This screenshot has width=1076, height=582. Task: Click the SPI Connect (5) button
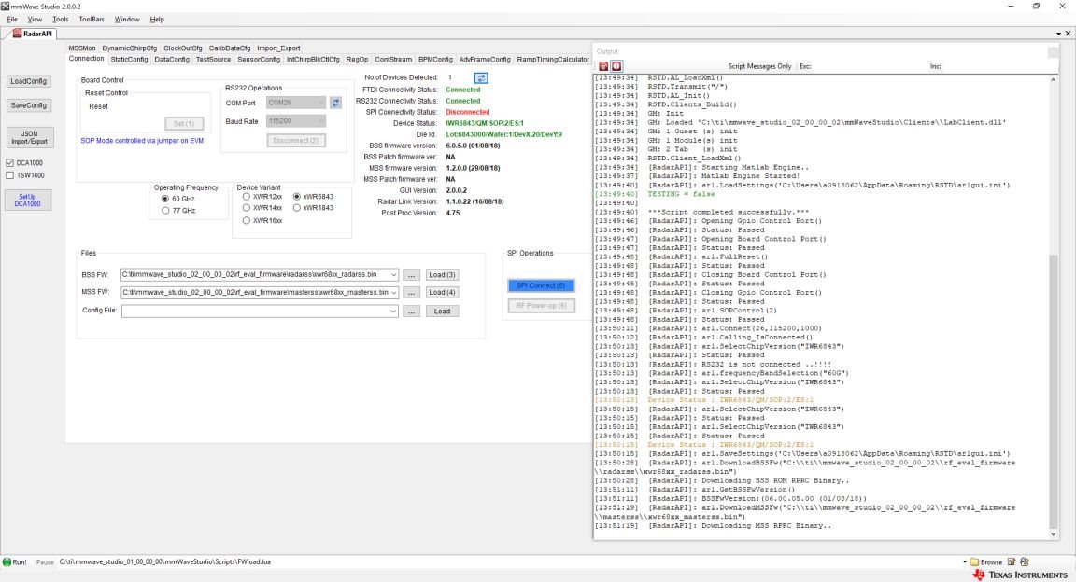point(541,285)
